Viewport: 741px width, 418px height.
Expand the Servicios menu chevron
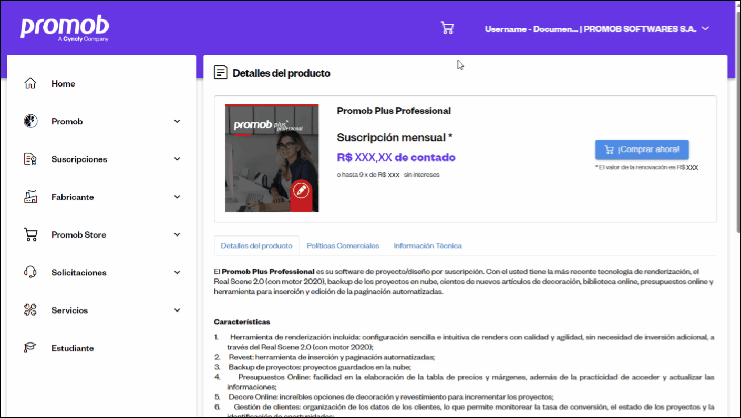pos(177,310)
